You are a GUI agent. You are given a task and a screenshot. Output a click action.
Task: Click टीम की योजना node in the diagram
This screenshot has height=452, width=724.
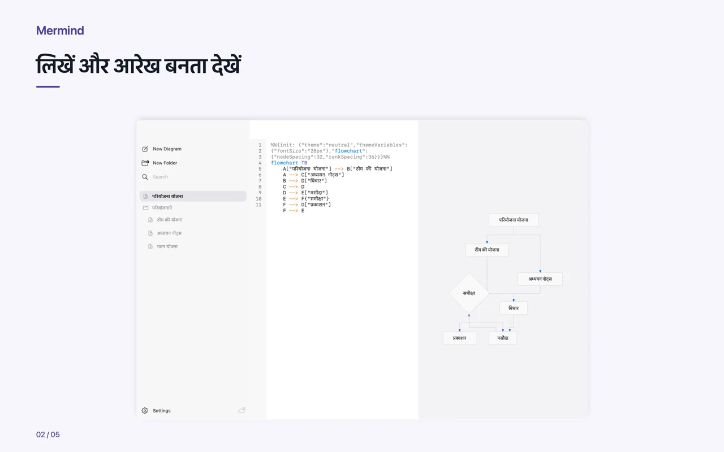point(487,250)
